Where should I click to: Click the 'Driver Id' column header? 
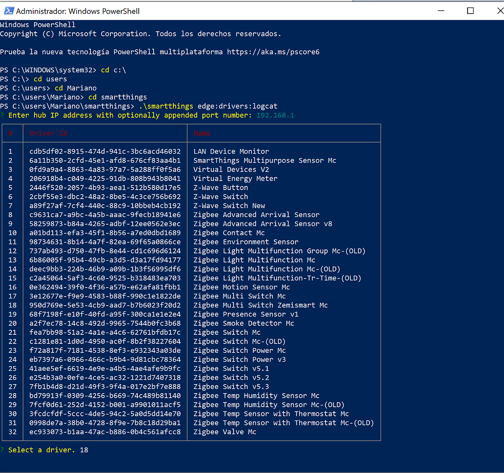coord(48,133)
